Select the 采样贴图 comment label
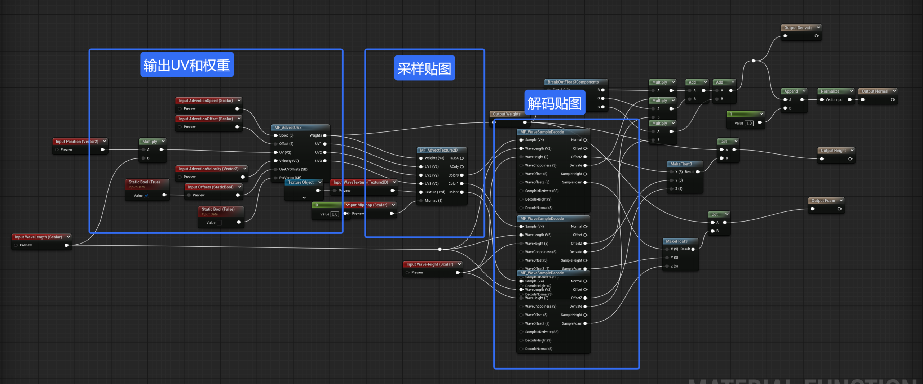 point(424,68)
